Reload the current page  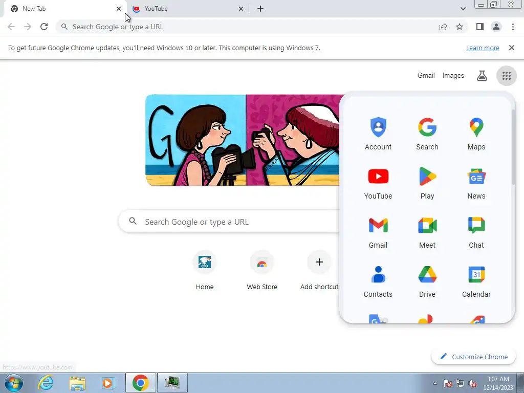pyautogui.click(x=44, y=27)
